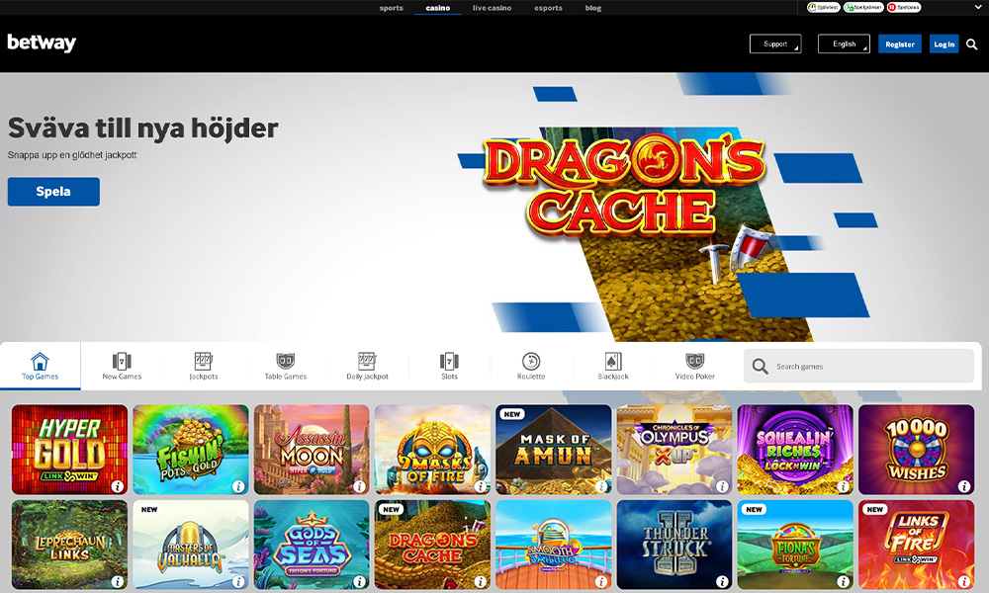Image resolution: width=989 pixels, height=593 pixels.
Task: Expand the top-right chevron menu
Action: pyautogui.click(x=978, y=8)
